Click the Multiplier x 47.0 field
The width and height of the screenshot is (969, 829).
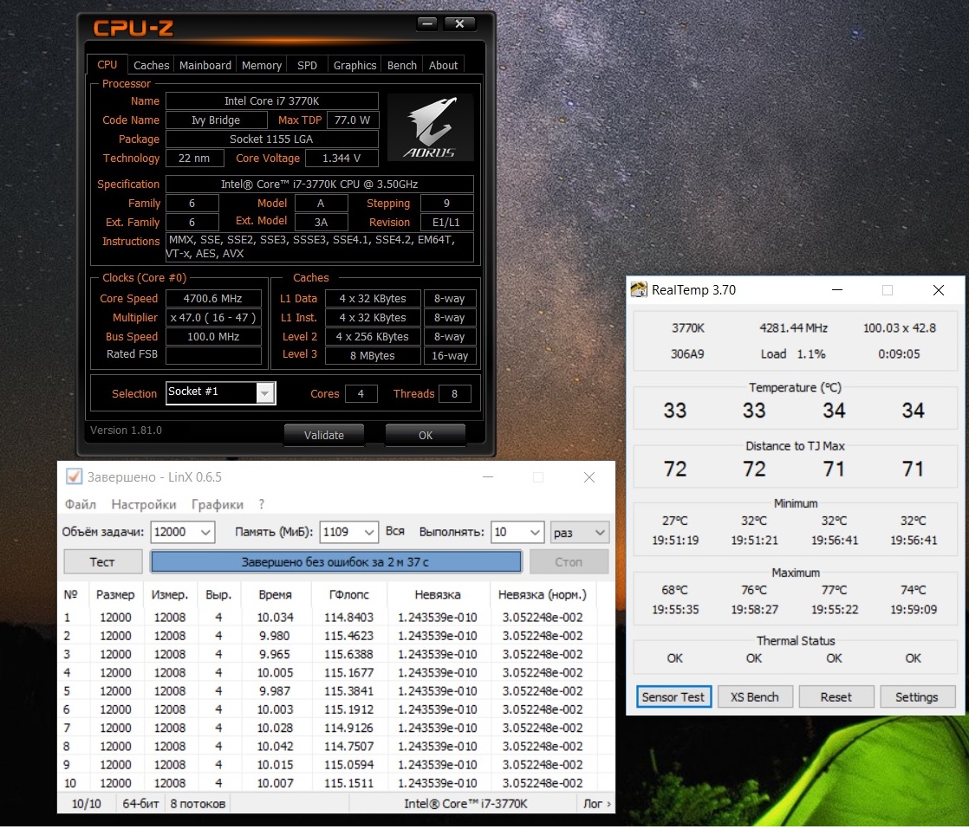pyautogui.click(x=212, y=318)
